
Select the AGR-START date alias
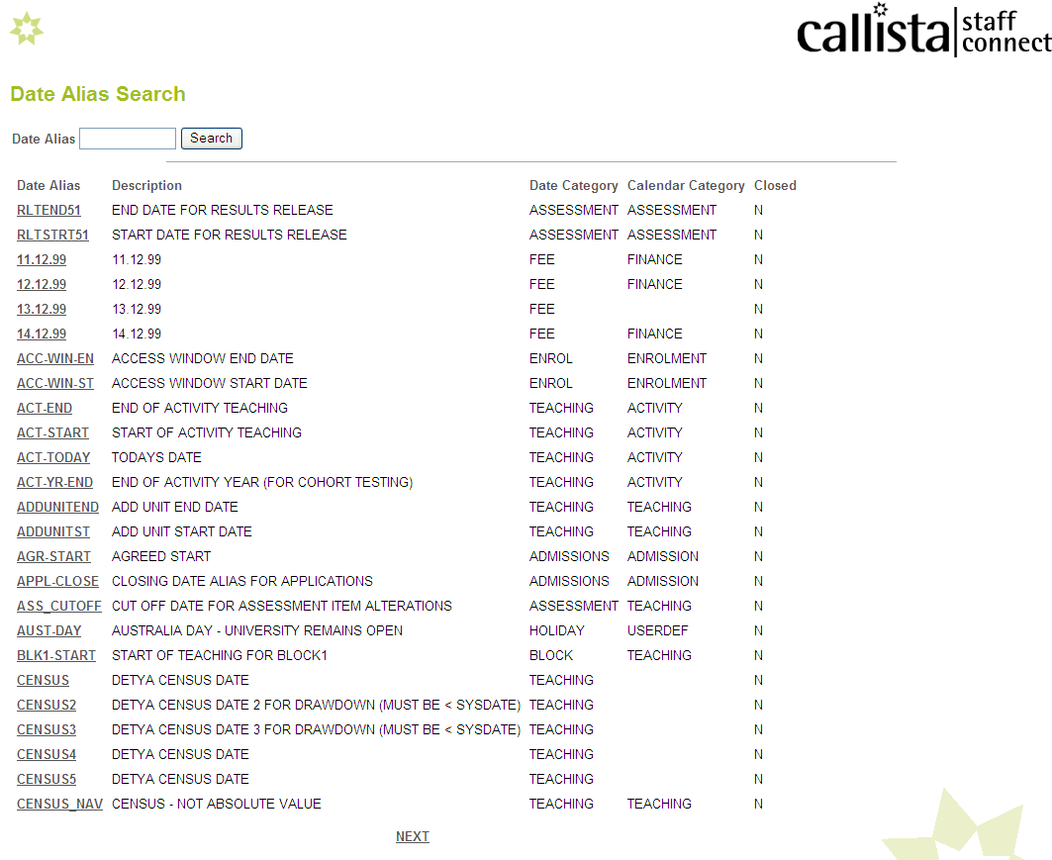[x=52, y=556]
